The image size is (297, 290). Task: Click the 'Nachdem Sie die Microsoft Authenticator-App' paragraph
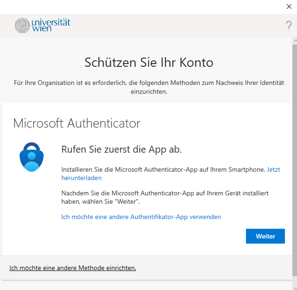coord(165,197)
